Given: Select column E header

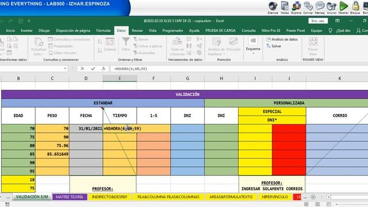Looking at the screenshot, I should 120,78.
